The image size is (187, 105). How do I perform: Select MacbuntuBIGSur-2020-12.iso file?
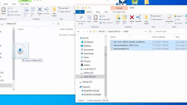pos(126,45)
